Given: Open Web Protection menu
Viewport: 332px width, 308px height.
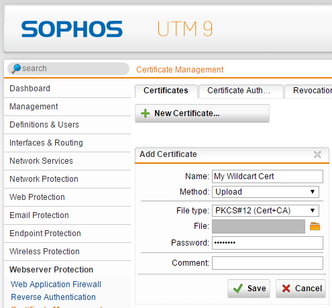Looking at the screenshot, I should pyautogui.click(x=67, y=197).
